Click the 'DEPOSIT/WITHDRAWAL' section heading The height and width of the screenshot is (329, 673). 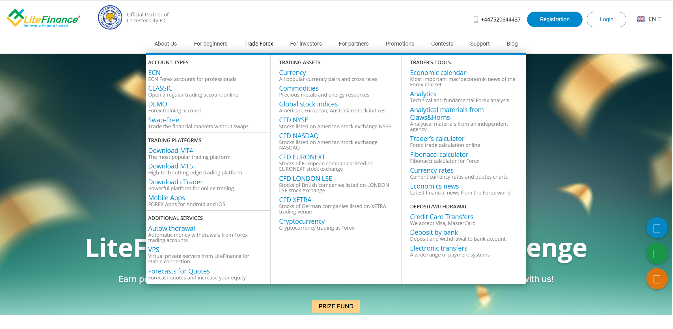pyautogui.click(x=439, y=207)
